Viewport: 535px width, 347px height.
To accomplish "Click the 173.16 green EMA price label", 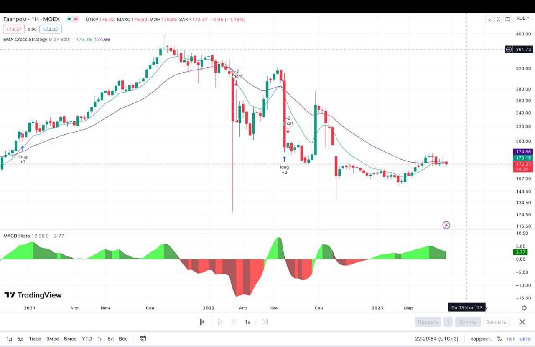I will tap(523, 158).
